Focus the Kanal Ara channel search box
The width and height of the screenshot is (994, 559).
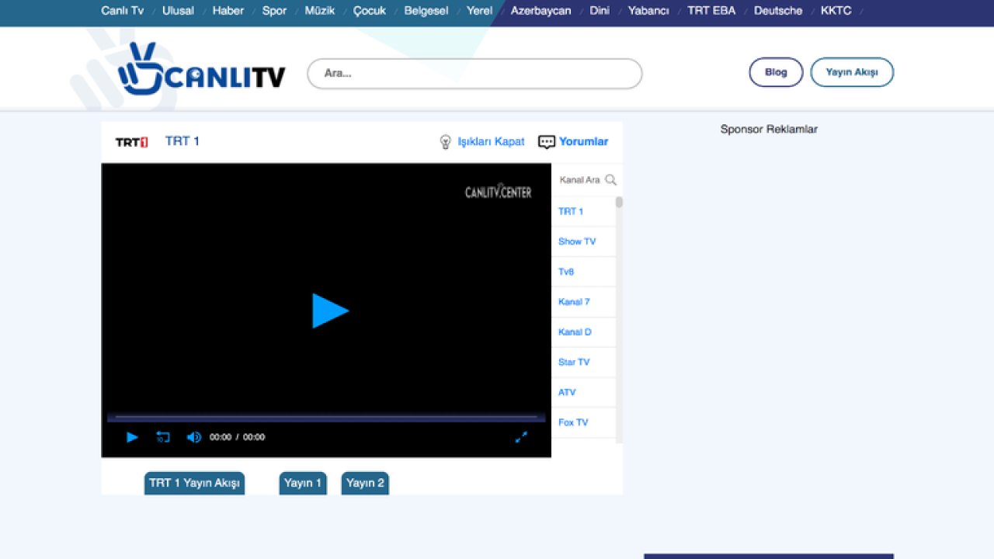(579, 179)
